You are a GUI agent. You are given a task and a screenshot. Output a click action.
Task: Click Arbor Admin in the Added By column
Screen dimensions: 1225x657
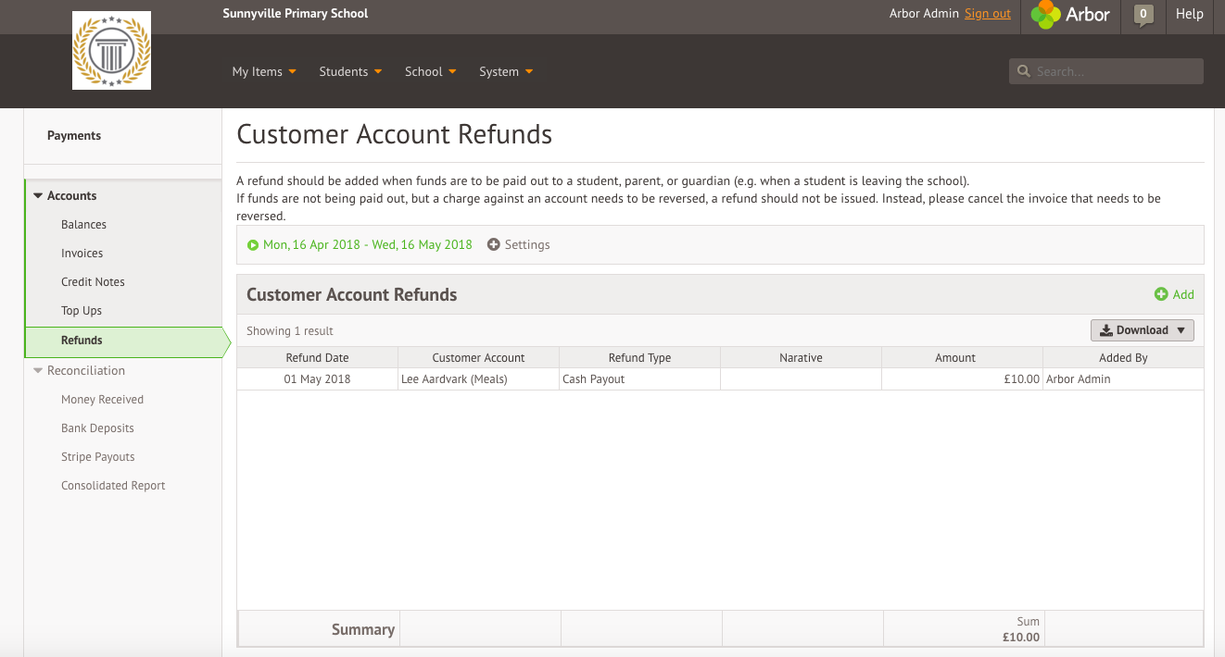pos(1078,379)
